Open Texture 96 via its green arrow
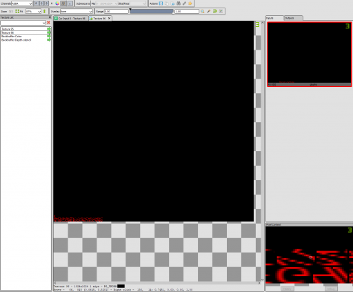 click(x=49, y=32)
